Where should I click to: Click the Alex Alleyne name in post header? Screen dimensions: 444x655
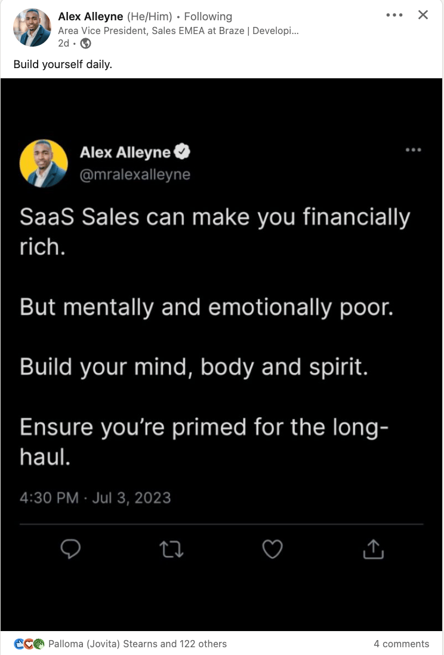tap(91, 16)
